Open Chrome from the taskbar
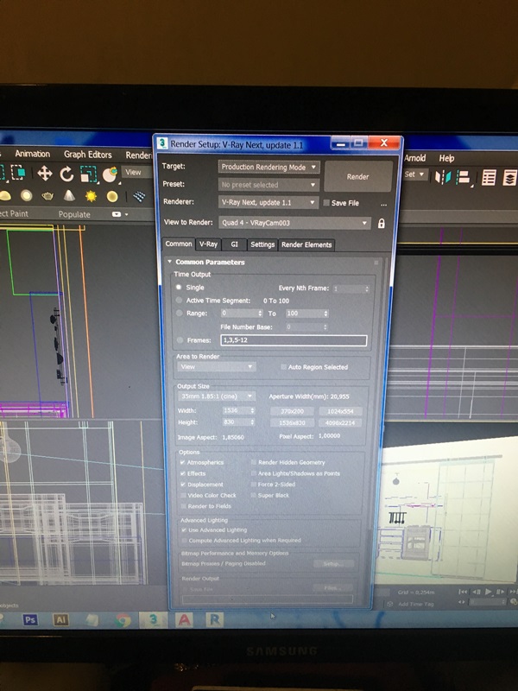 point(123,620)
